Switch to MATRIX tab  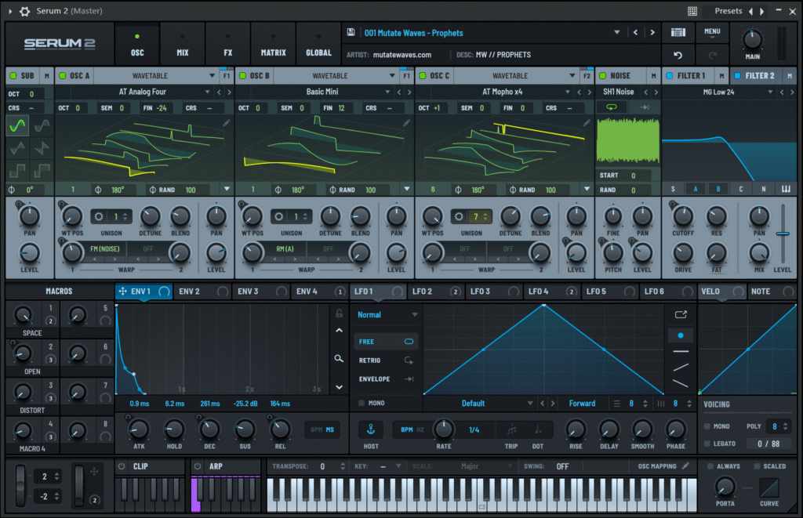click(273, 45)
